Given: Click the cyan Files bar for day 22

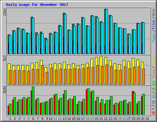Looking at the screenshot, I should point(107,32).
